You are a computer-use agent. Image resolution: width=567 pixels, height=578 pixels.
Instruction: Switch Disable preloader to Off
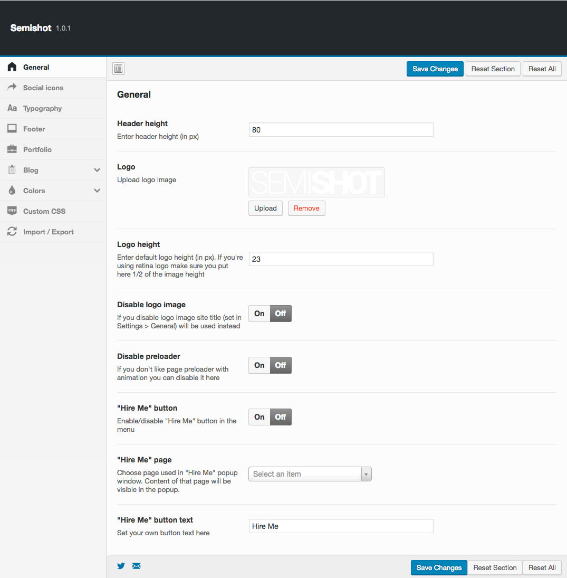pyautogui.click(x=281, y=365)
